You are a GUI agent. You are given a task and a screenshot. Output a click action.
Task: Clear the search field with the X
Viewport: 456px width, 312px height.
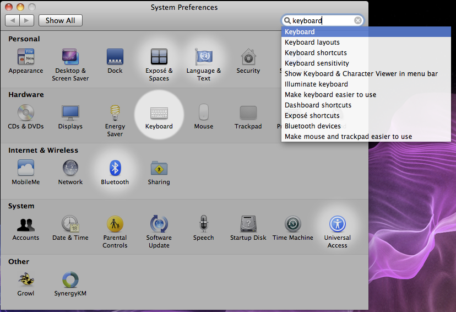(358, 20)
